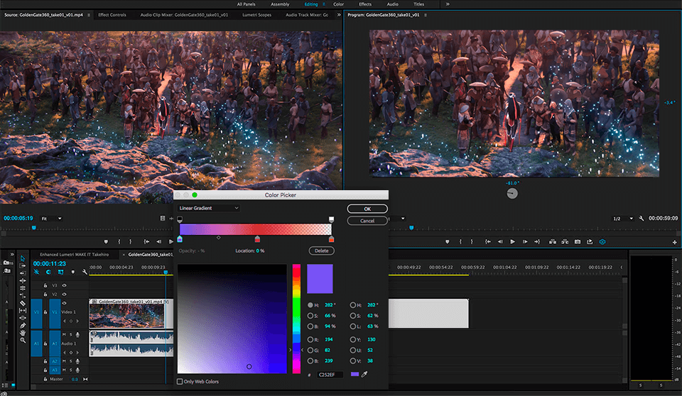Select the right orange gradient color stop
This screenshot has height=396, width=682.
pos(332,239)
